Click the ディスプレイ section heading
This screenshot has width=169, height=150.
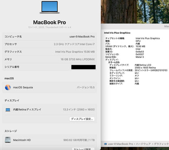click(x=12, y=101)
